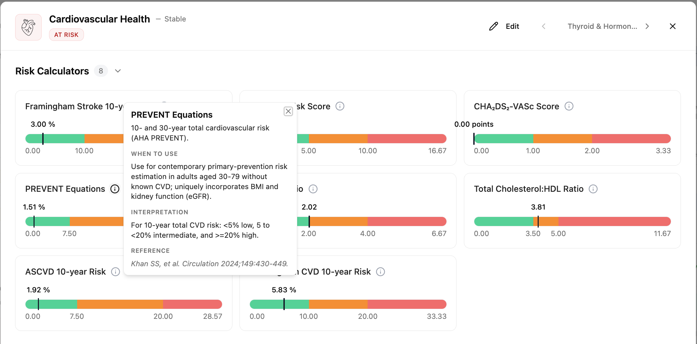Close the PREVENT Equations popup
Viewport: 697px width, 344px height.
[x=288, y=111]
